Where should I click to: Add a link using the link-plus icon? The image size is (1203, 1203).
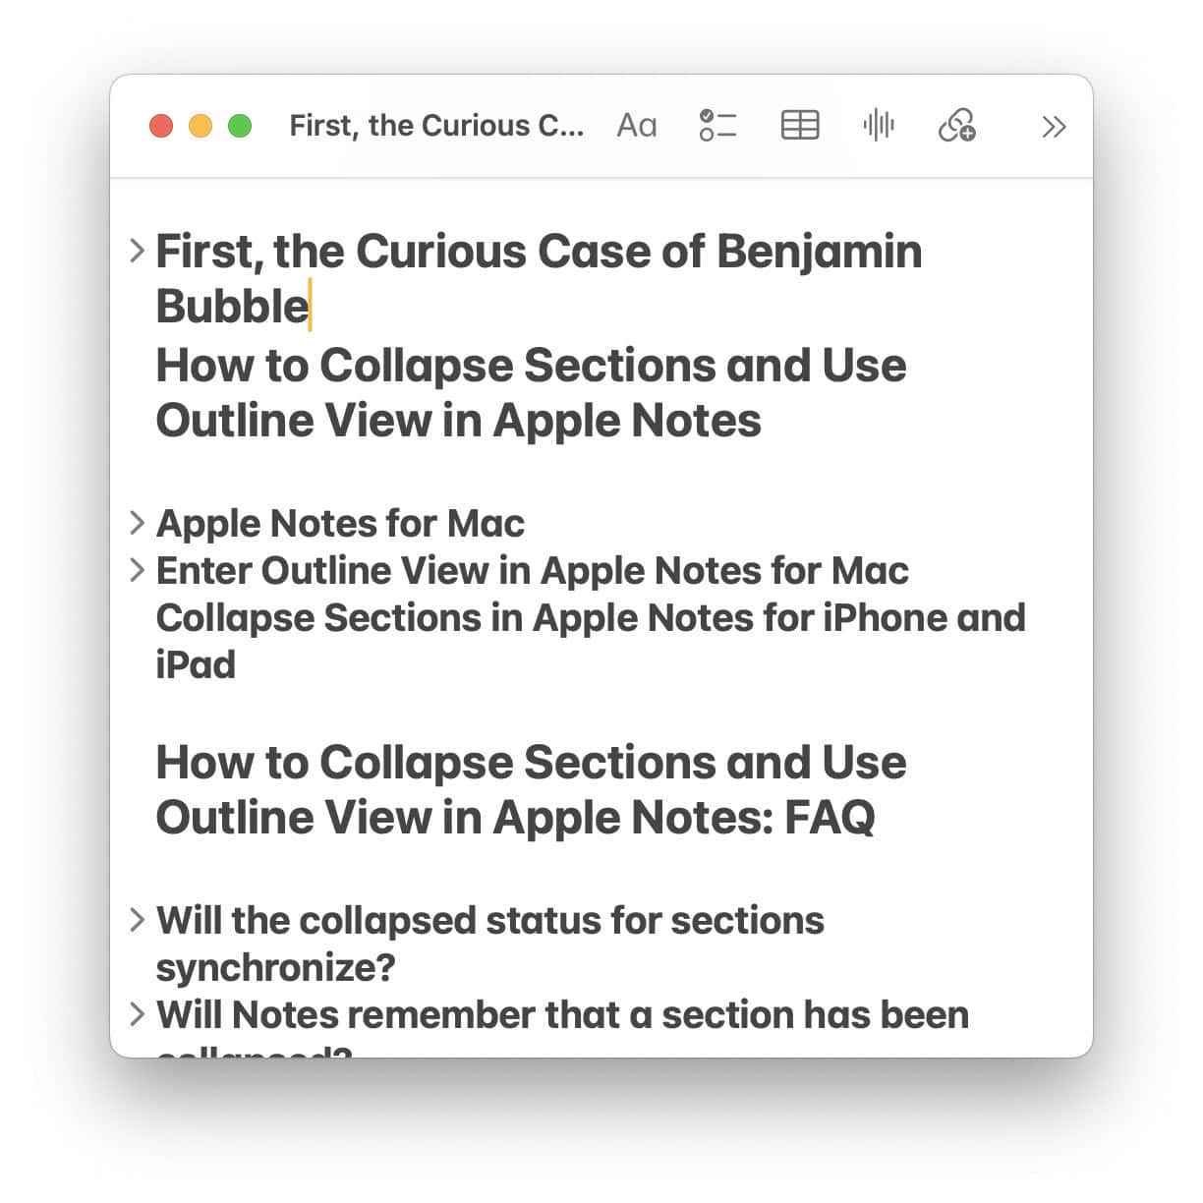[x=956, y=127]
